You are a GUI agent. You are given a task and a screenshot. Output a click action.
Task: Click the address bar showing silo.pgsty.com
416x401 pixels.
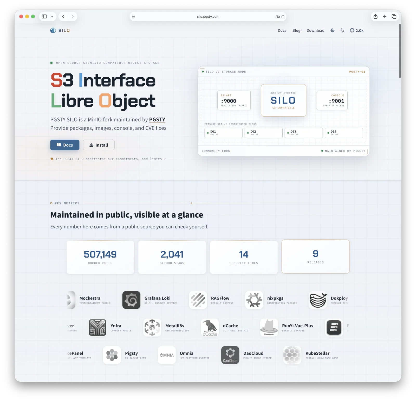(208, 16)
